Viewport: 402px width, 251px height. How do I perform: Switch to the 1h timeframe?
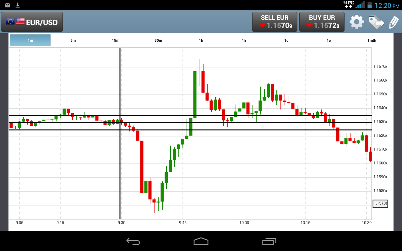coord(201,40)
